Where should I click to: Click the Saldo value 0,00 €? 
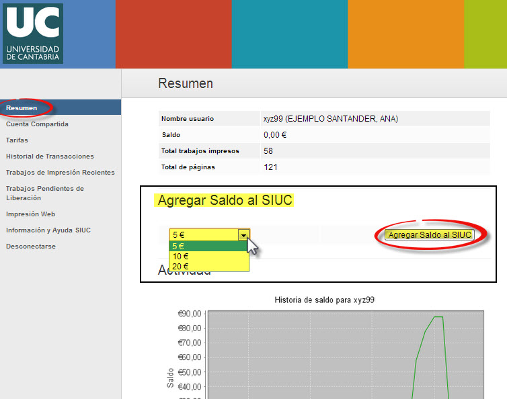point(275,135)
